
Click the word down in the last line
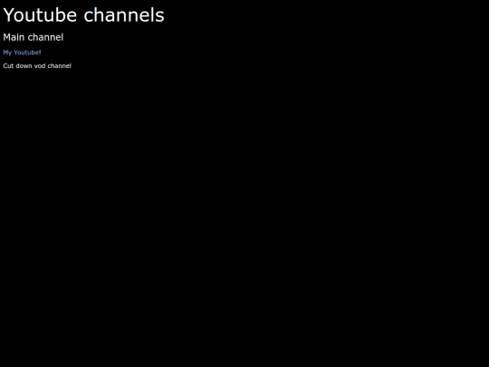(x=24, y=66)
